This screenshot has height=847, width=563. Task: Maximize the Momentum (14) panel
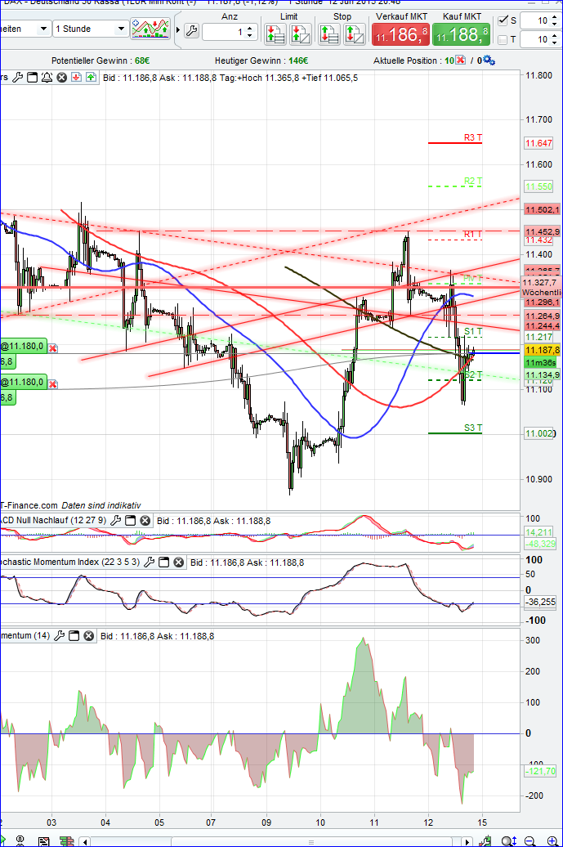(x=74, y=636)
